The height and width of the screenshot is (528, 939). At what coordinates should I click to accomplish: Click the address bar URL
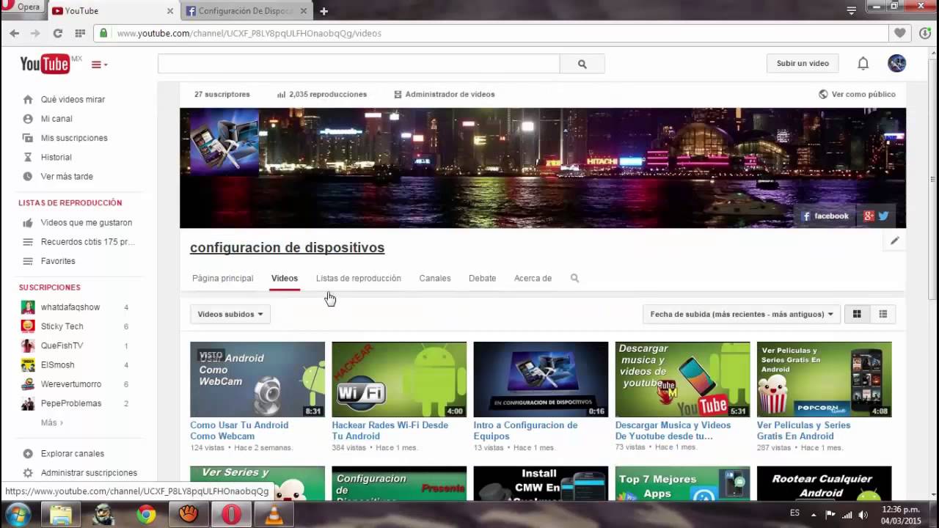click(x=249, y=33)
